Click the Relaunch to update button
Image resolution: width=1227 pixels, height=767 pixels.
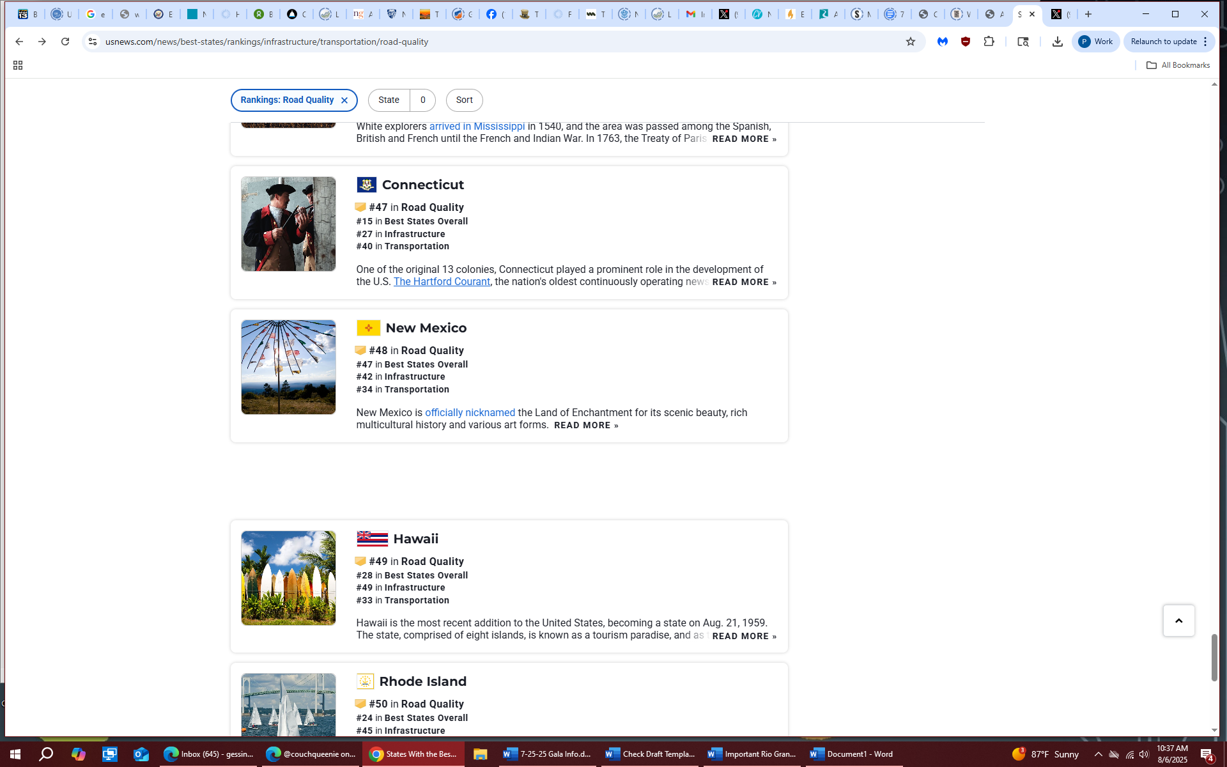click(x=1163, y=42)
